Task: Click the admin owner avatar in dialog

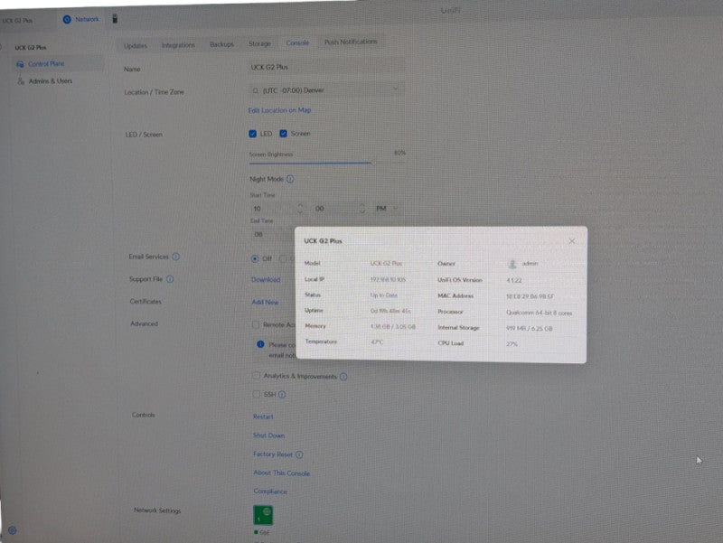Action: click(x=512, y=264)
